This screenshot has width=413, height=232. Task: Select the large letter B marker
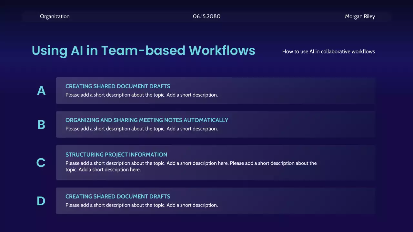(x=41, y=125)
